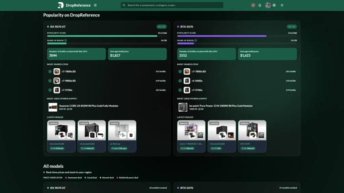Click r7-7800x3D tag on ryzen 7 7800X3D build
This screenshot has width=344, height=193.
pyautogui.click(x=187, y=148)
